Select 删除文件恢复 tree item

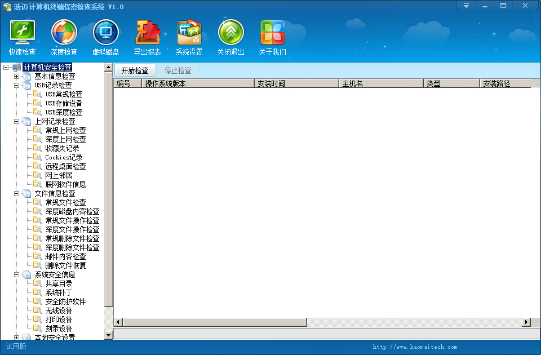click(65, 265)
